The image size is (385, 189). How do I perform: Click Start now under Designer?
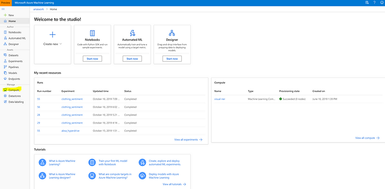click(x=172, y=59)
